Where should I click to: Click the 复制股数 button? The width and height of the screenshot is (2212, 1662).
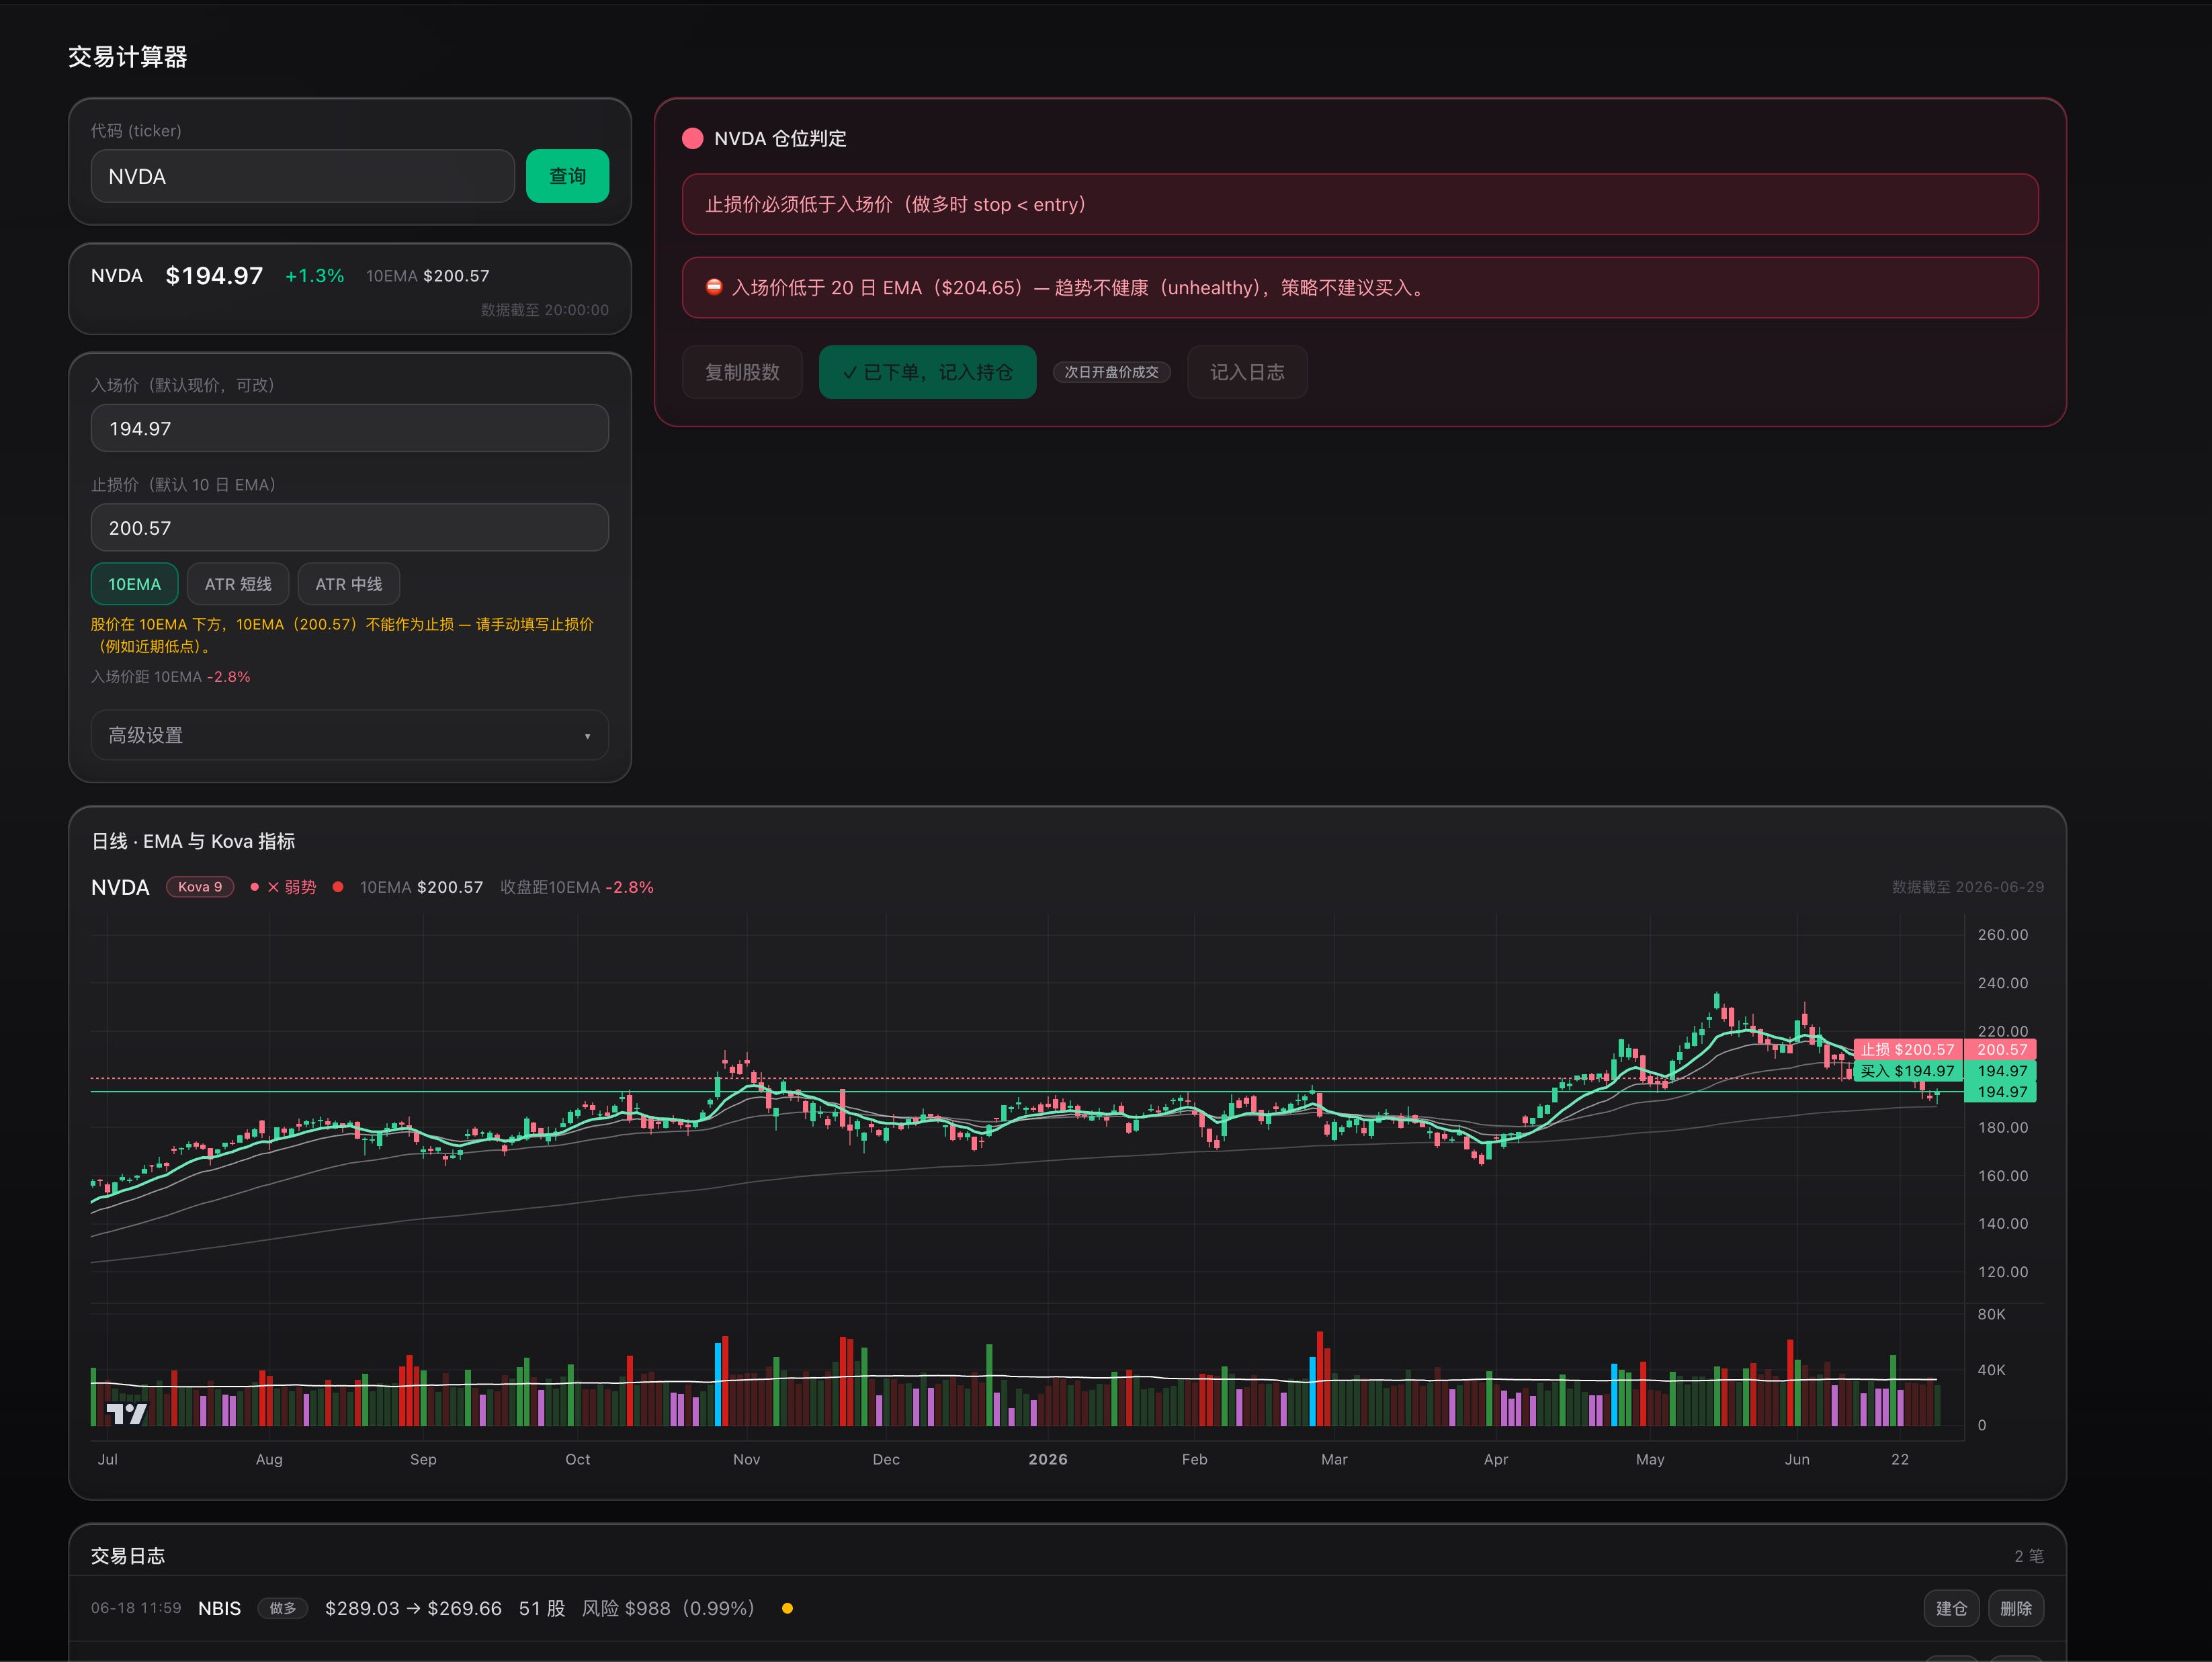coord(742,372)
